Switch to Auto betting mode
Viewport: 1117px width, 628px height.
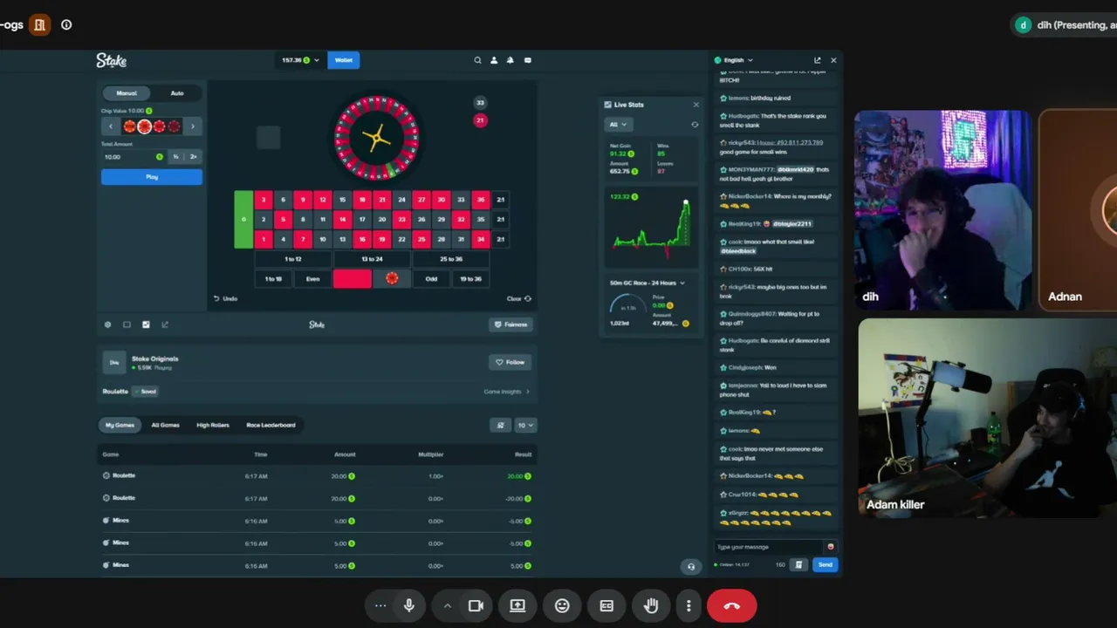point(177,93)
